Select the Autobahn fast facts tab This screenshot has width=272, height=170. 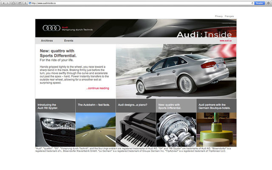click(96, 106)
